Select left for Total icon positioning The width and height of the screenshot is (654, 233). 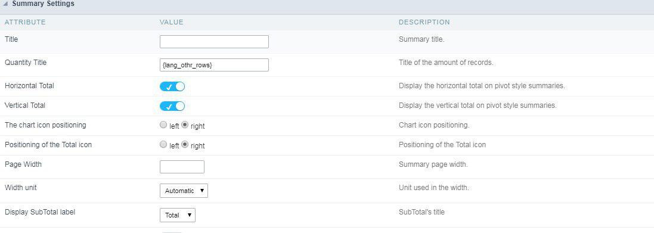coord(163,145)
